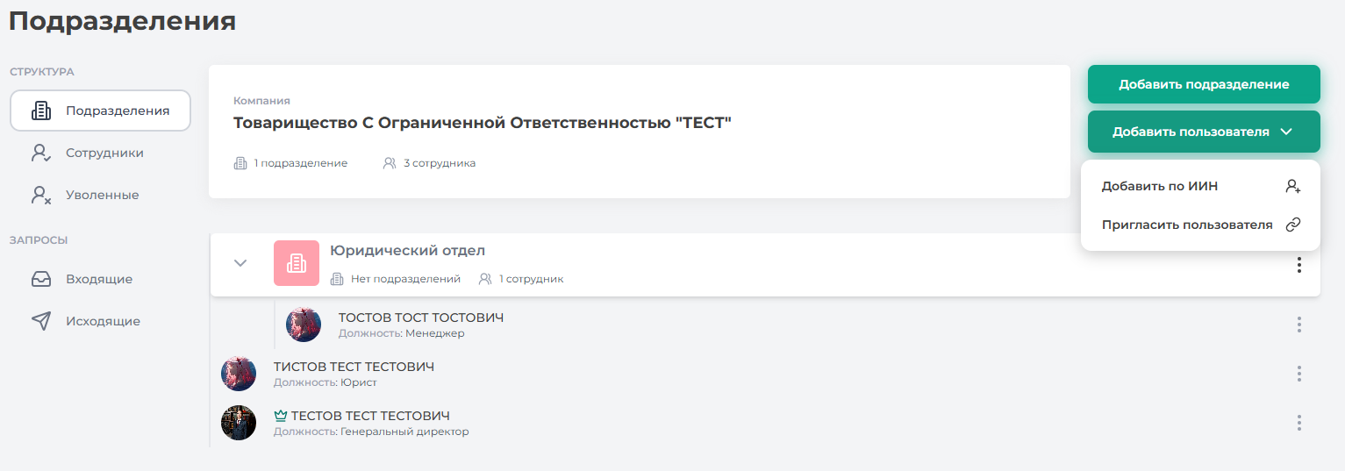The height and width of the screenshot is (471, 1345).
Task: Open the Сотрудники section in sidebar
Action: click(x=104, y=153)
